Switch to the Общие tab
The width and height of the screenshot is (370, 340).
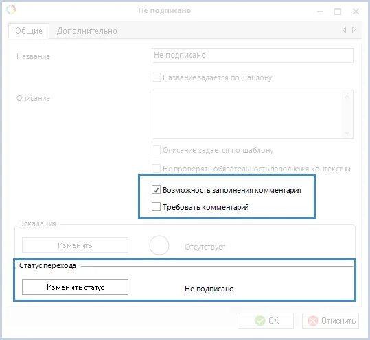tap(29, 31)
